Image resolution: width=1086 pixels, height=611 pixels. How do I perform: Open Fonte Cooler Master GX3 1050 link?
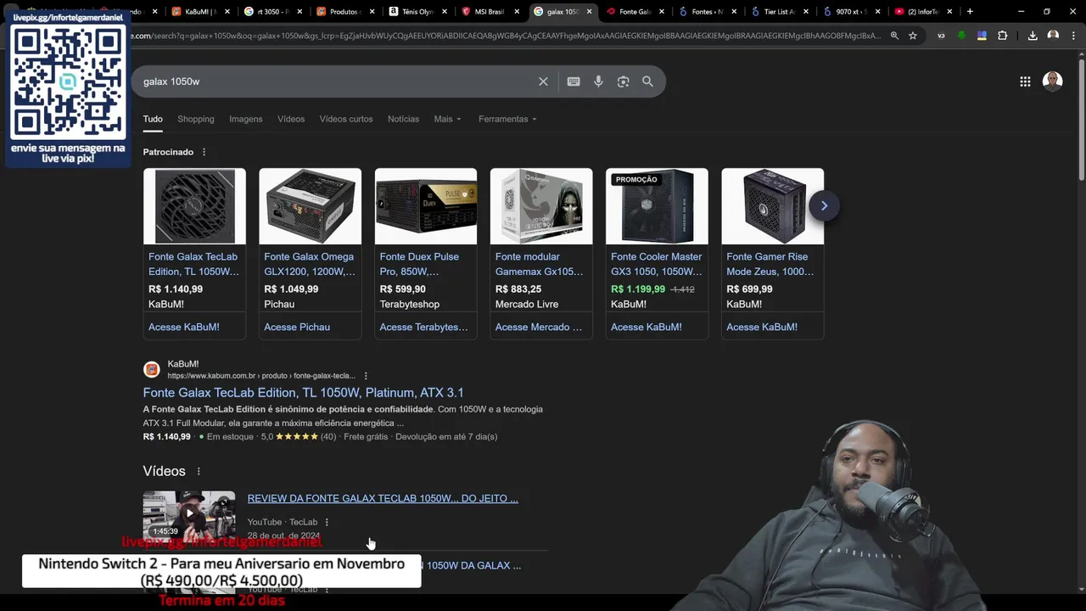click(x=657, y=264)
